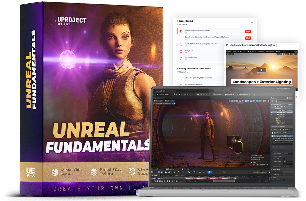This screenshot has width=306, height=201.
Task: Click the Navigation lesson circle marker
Action: pyautogui.click(x=181, y=52)
